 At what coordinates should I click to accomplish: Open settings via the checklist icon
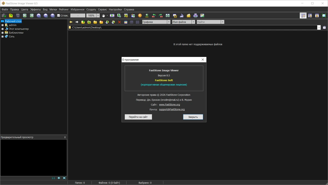click(x=203, y=16)
